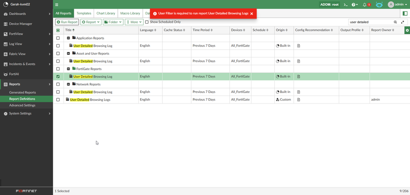The image size is (410, 195).
Task: Collapse the Application Reports folder
Action: tap(68, 38)
